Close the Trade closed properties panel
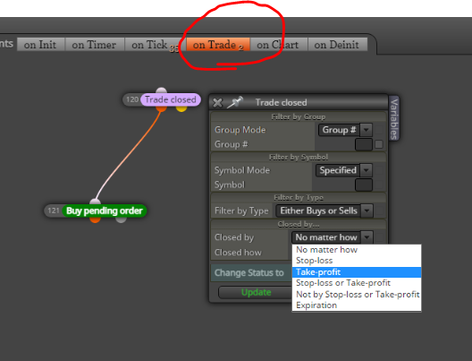Viewport: 472px width, 361px height. click(217, 103)
